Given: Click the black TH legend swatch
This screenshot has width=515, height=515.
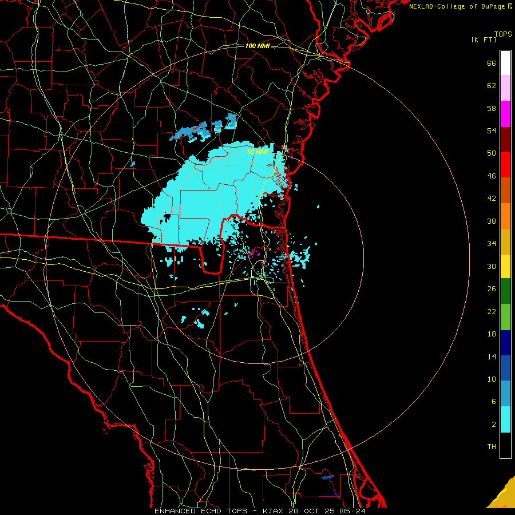Looking at the screenshot, I should point(505,445).
